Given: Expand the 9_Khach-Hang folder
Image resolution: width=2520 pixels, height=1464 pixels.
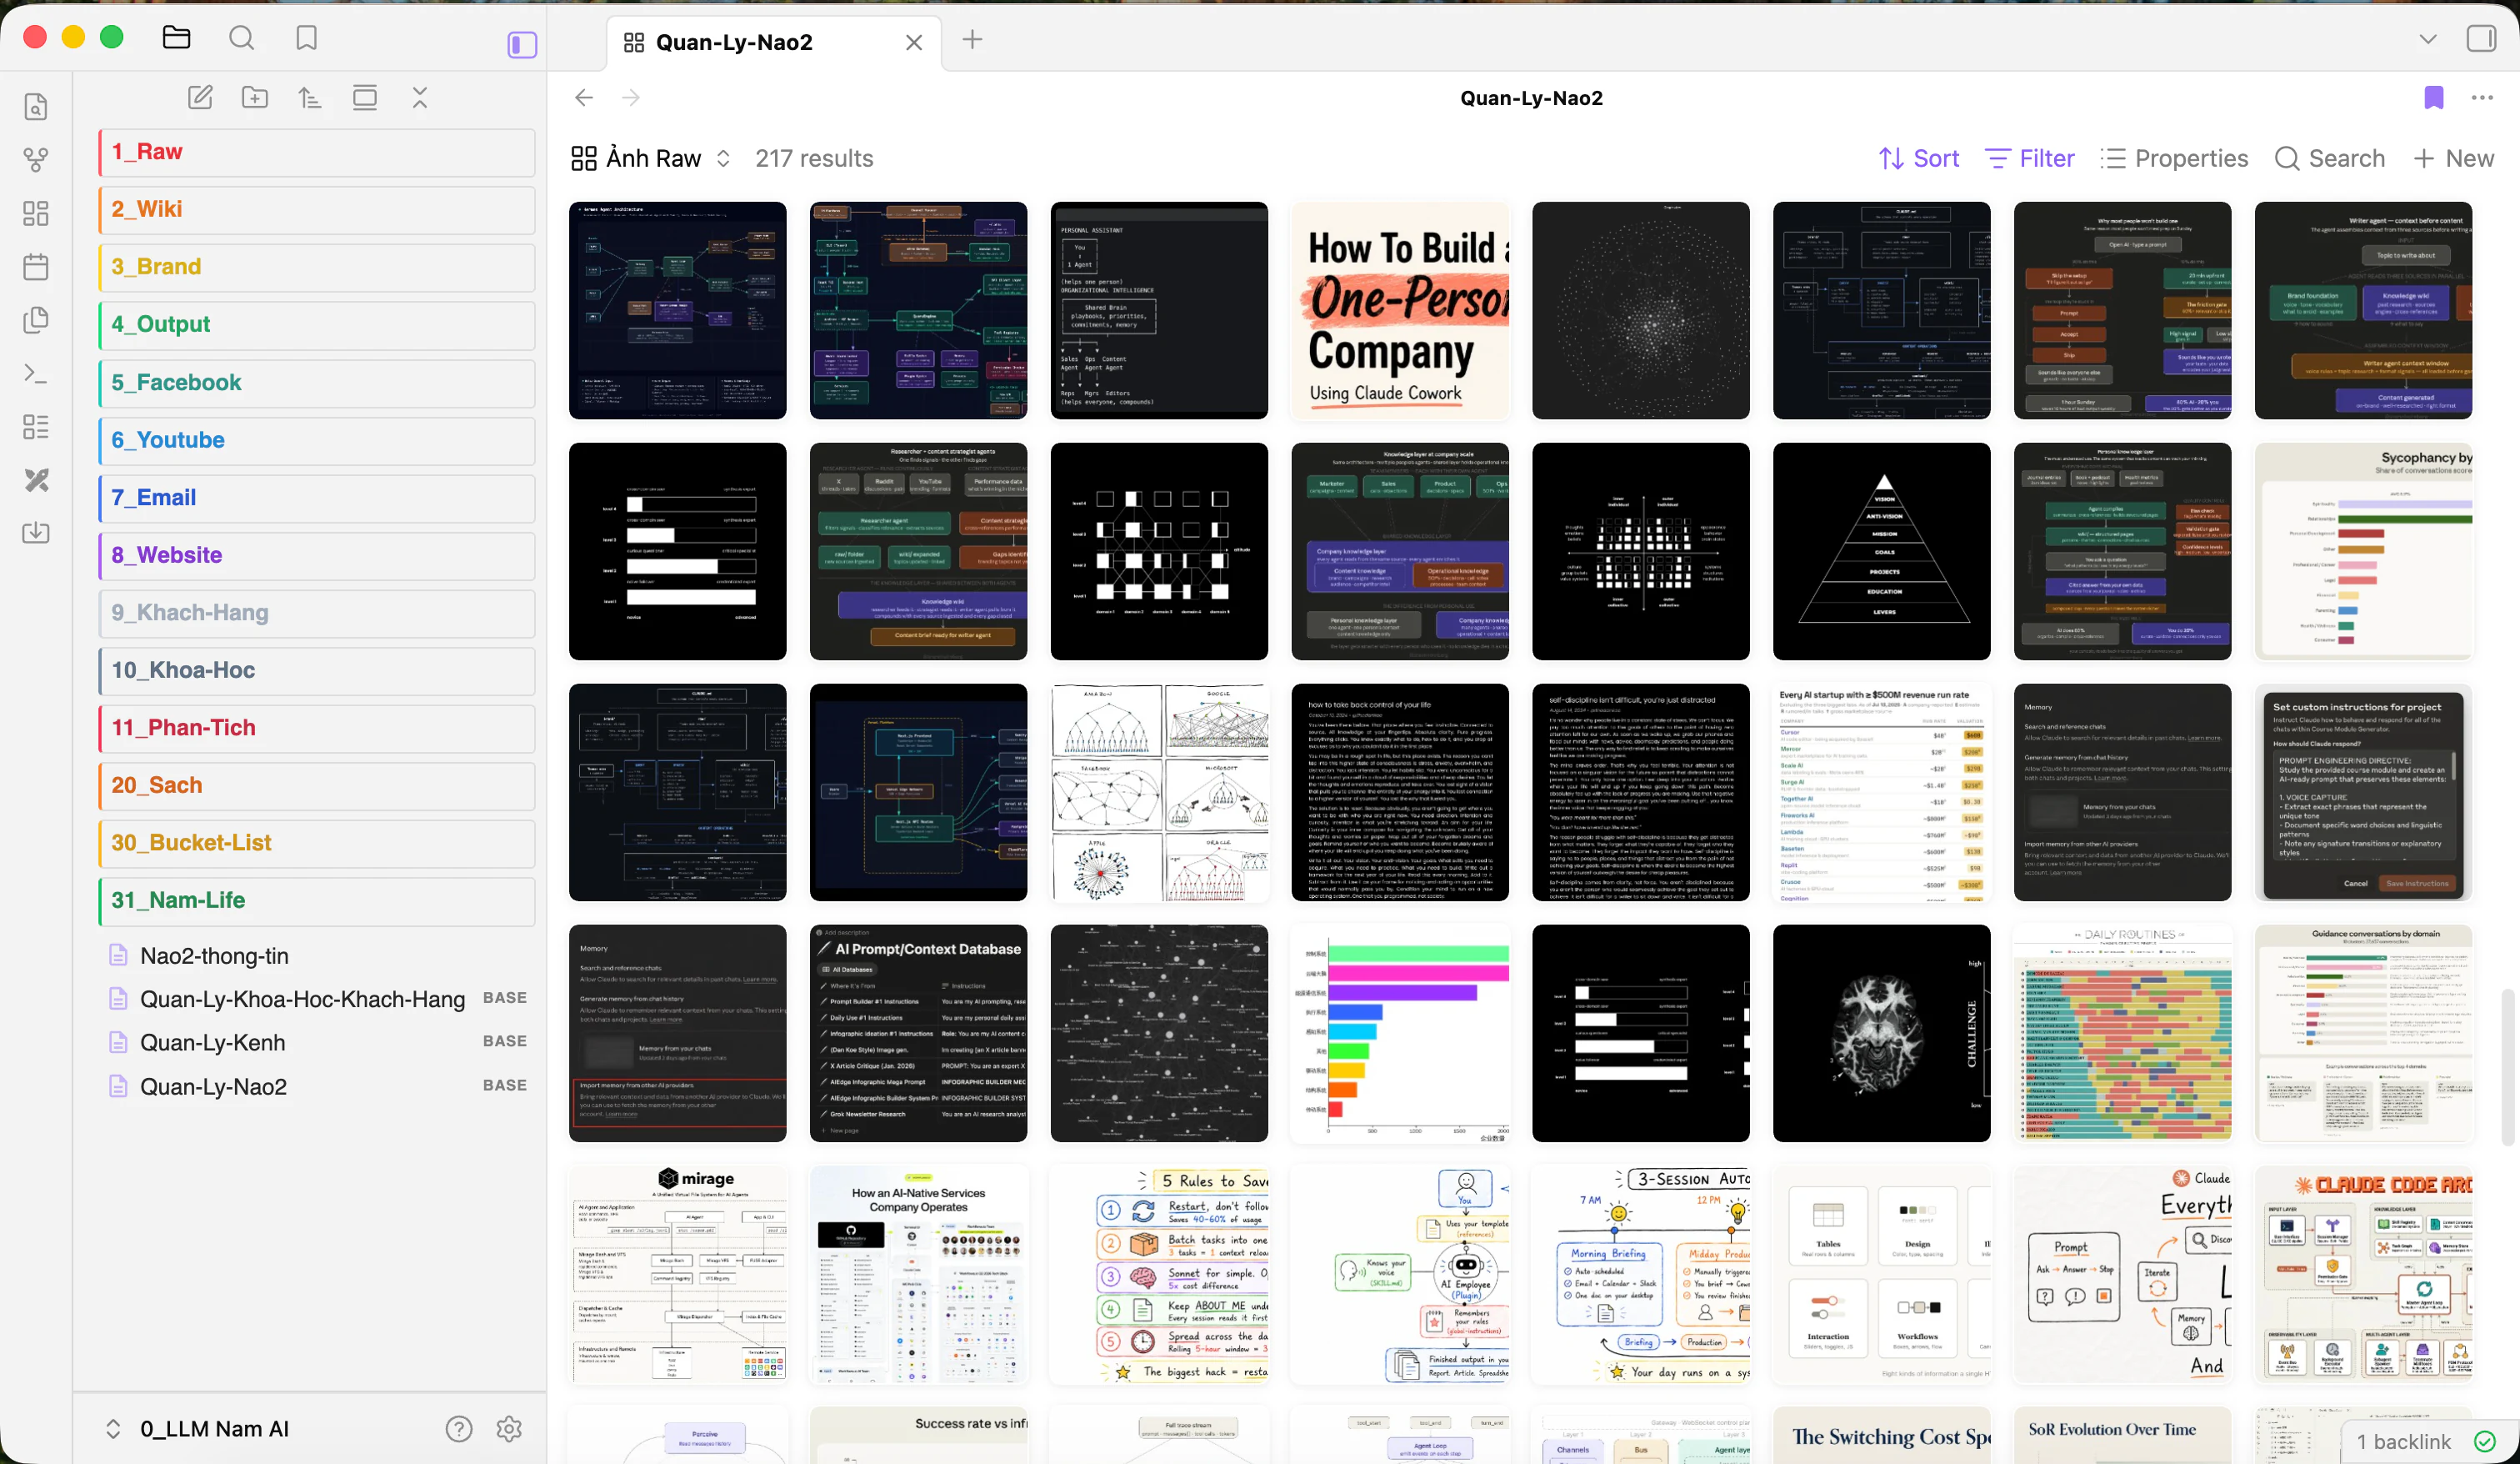Looking at the screenshot, I should click(x=317, y=613).
